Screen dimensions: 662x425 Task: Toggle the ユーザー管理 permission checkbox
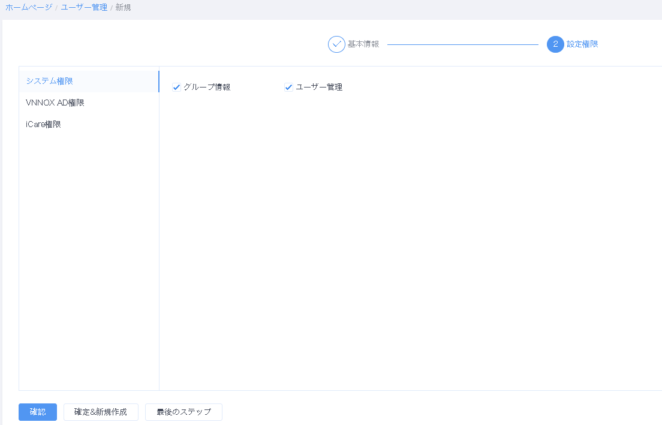[x=288, y=88]
